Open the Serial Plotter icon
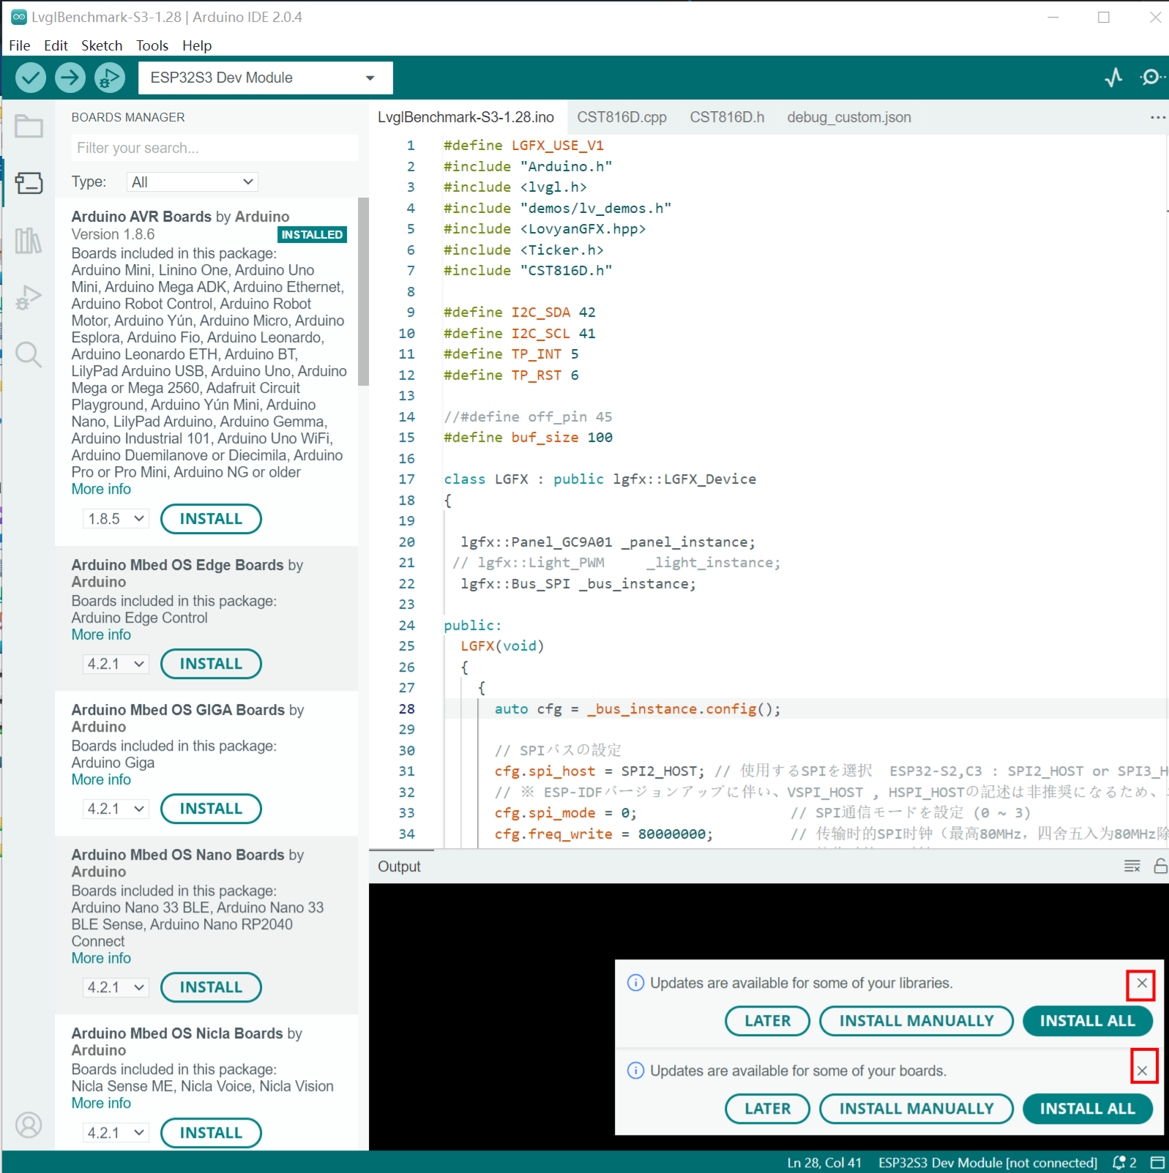 point(1113,78)
